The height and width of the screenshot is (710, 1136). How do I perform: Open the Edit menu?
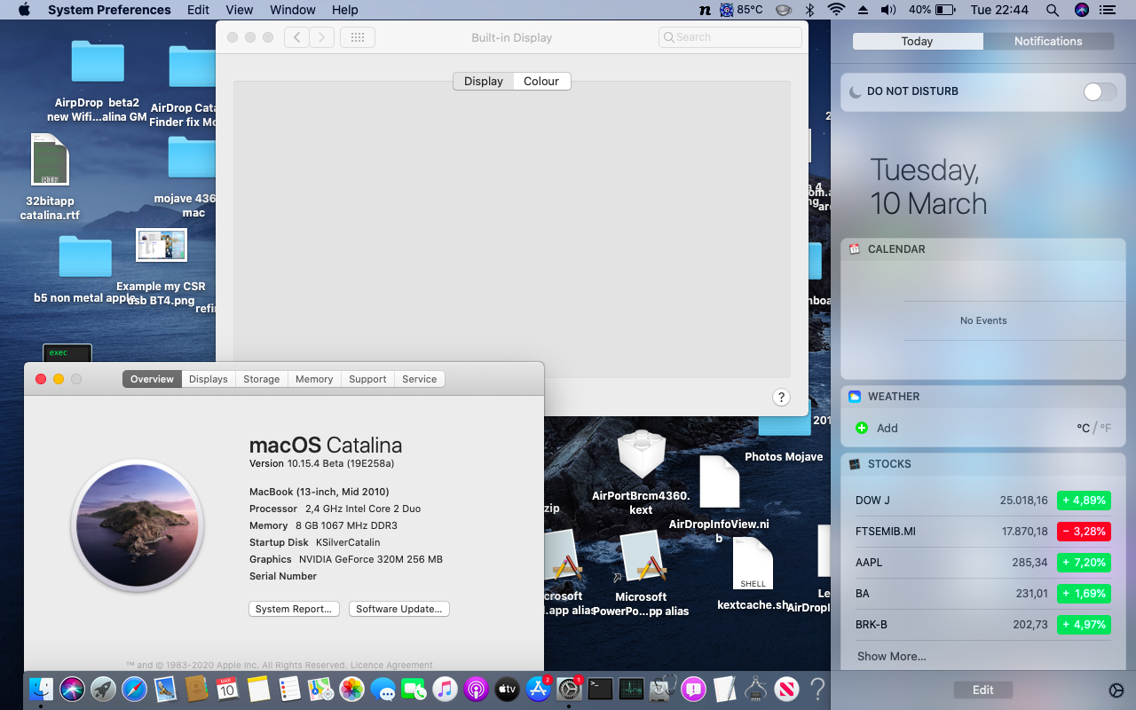[198, 10]
